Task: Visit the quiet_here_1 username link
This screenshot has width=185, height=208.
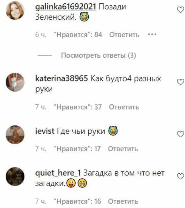Action: [x=58, y=173]
